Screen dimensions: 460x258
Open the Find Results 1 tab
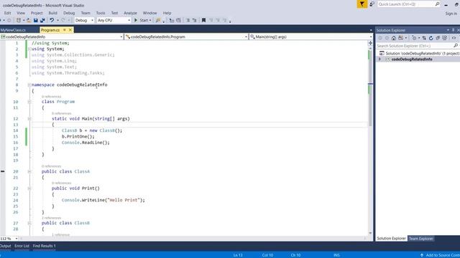pos(44,246)
